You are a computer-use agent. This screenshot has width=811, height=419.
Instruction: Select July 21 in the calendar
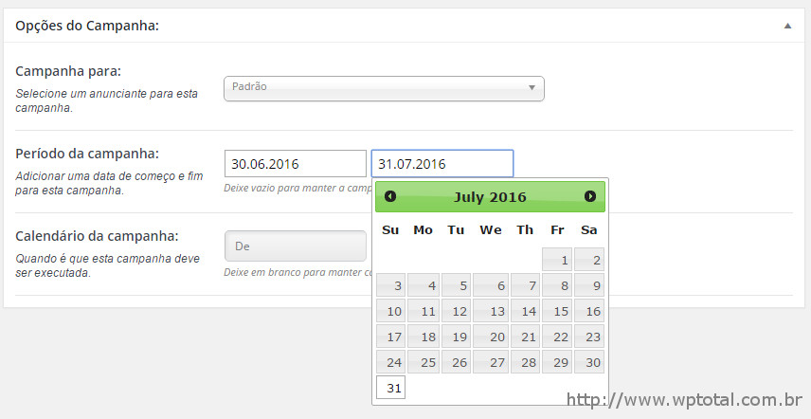click(x=526, y=337)
